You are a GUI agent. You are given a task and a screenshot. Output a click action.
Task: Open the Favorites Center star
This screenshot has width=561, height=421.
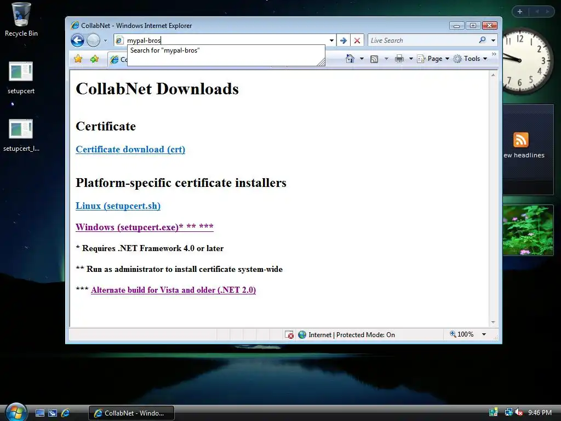pyautogui.click(x=78, y=59)
